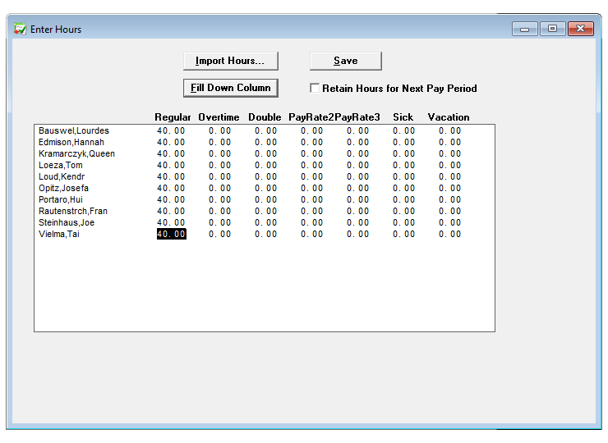Edit Regular hours for Portaro,Hui
The width and height of the screenshot is (608, 443).
coord(171,200)
